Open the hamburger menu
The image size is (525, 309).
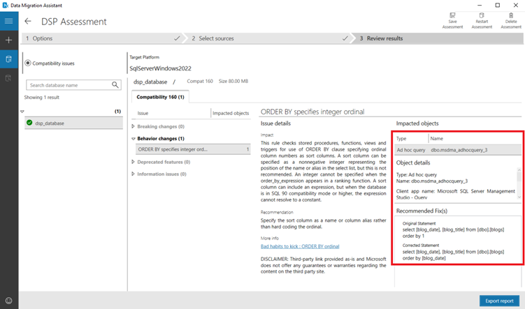(x=9, y=21)
